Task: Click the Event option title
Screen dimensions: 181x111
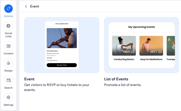Action: pos(29,79)
